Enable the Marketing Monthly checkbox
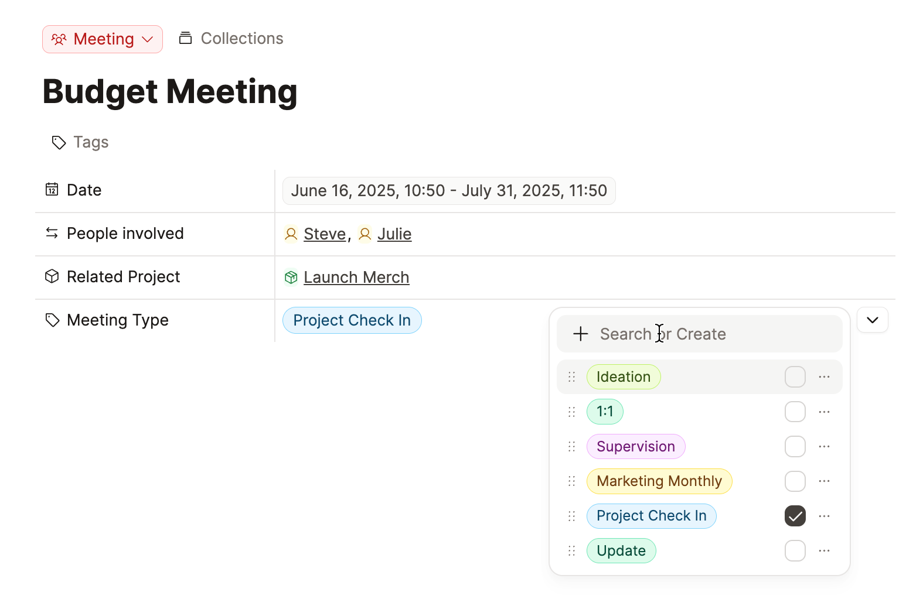923x599 pixels. click(795, 481)
